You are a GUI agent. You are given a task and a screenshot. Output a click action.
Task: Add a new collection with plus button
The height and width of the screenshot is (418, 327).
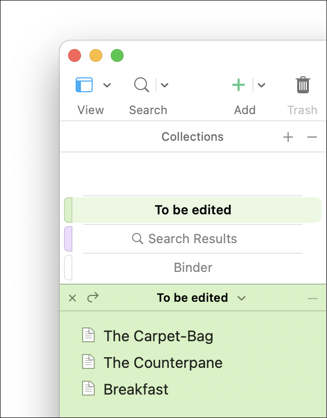click(x=288, y=137)
